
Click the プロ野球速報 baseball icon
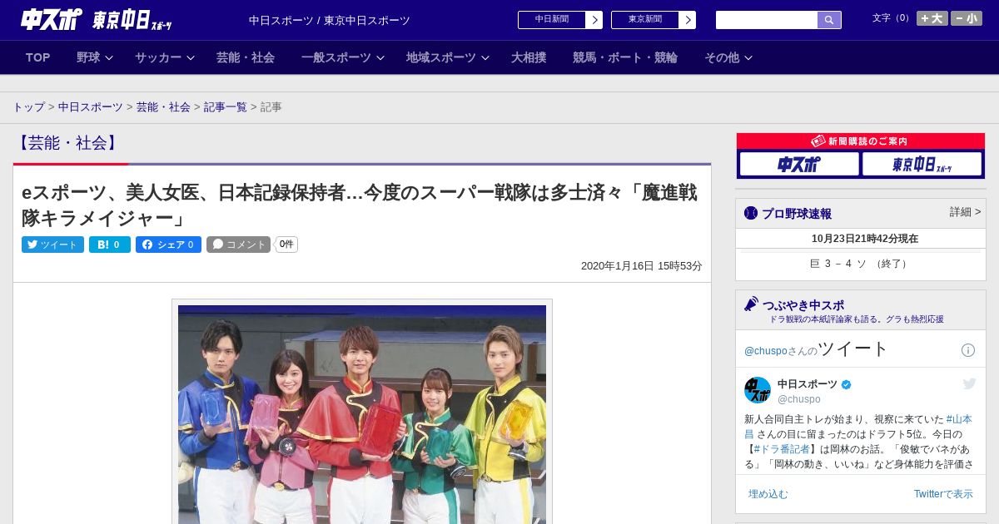(751, 213)
